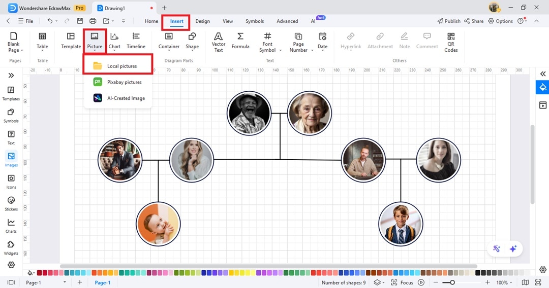Collapse the ribbon with up chevron
This screenshot has width=549, height=288.
[536, 21]
